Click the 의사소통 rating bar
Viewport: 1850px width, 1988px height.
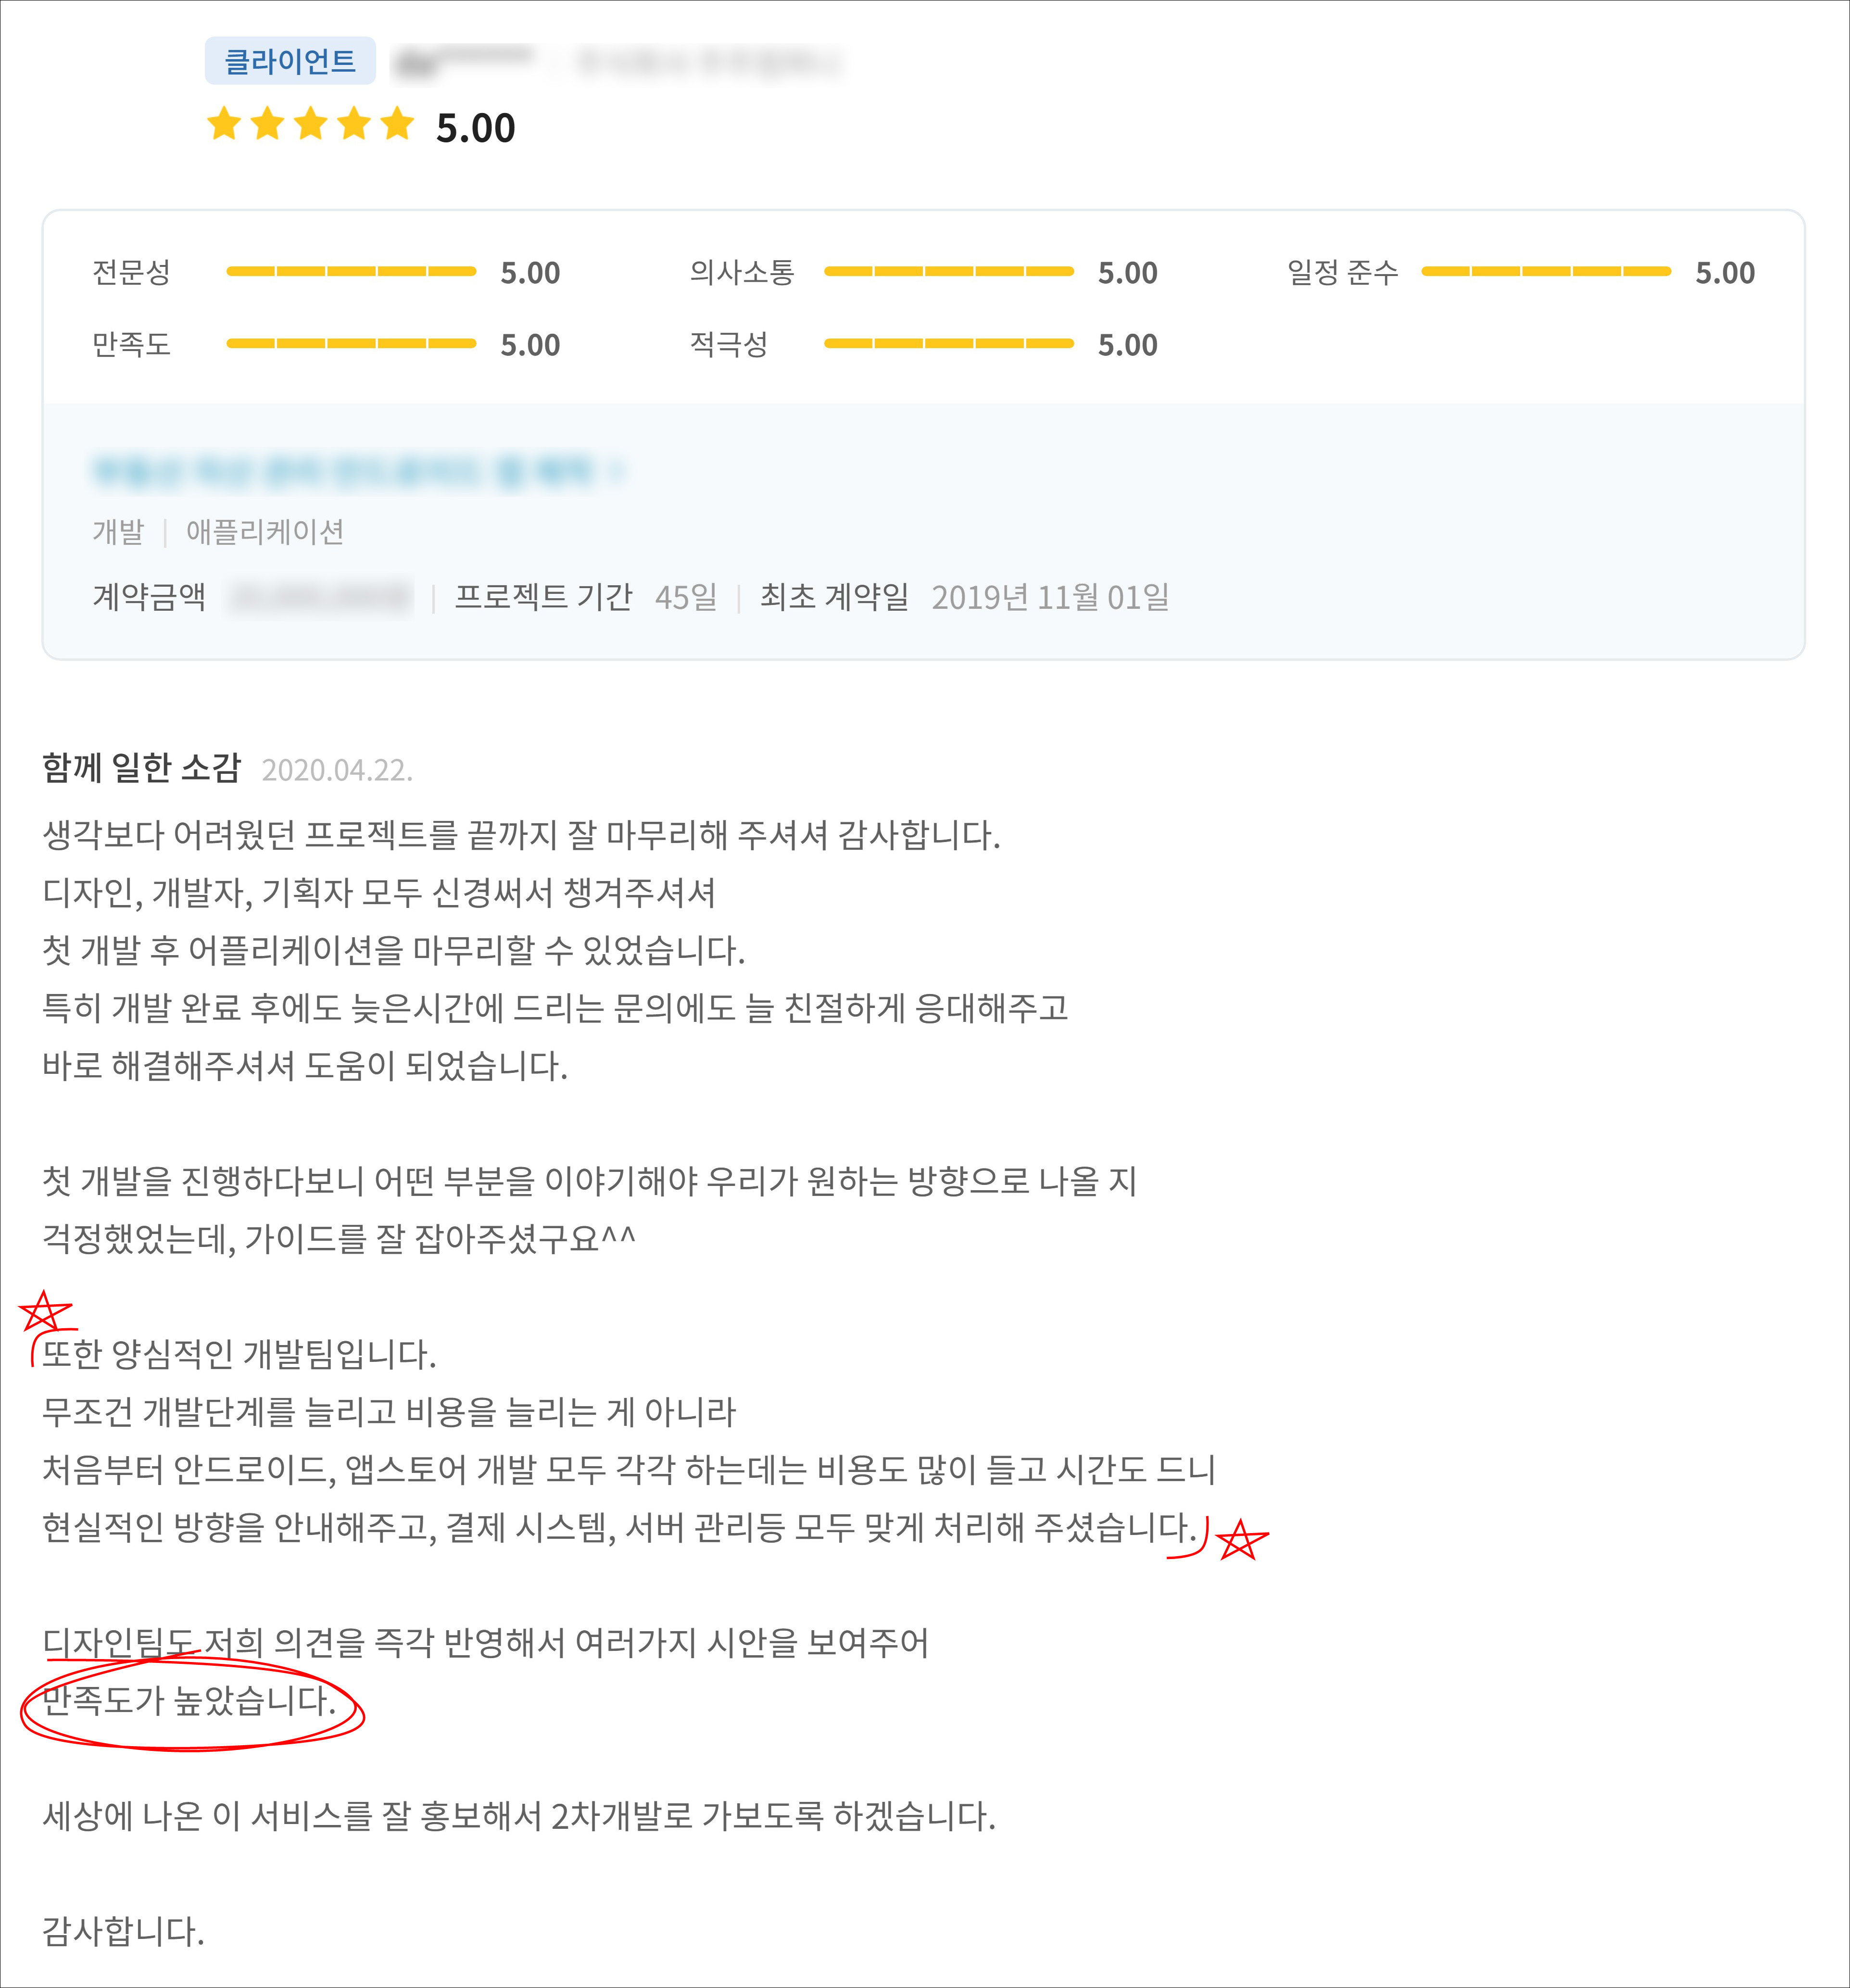click(x=948, y=271)
